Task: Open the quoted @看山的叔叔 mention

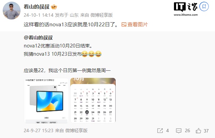Action: click(38, 38)
